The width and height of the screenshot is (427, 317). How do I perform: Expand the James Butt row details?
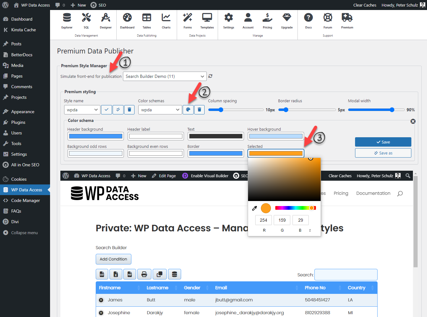click(101, 300)
